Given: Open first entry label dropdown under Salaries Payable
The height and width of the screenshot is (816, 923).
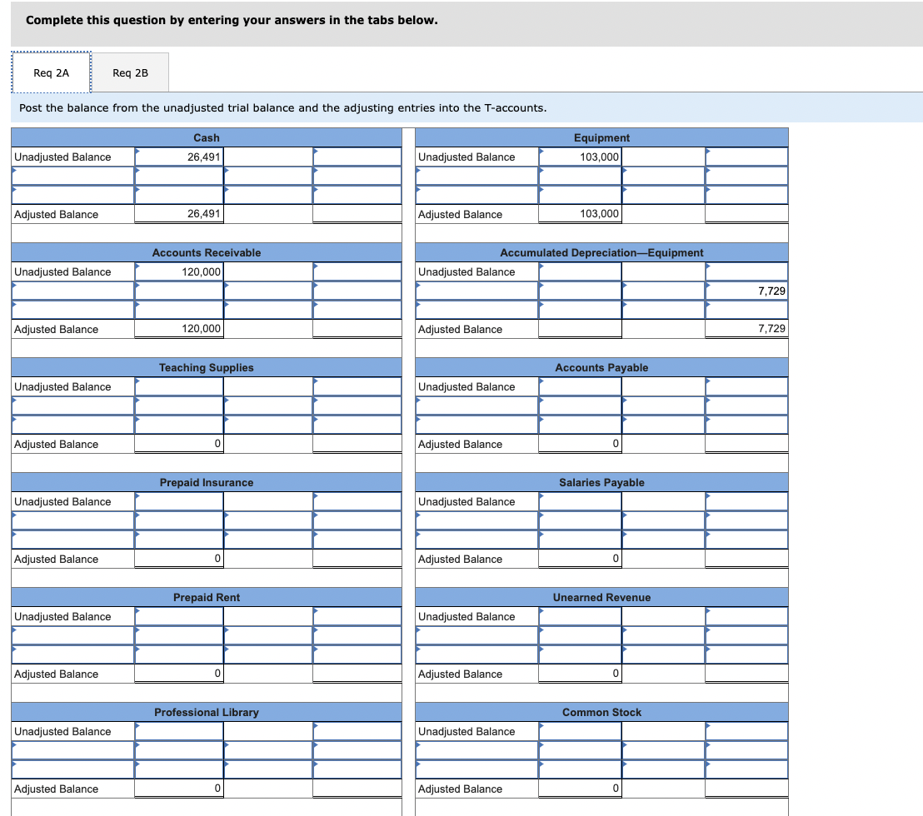Looking at the screenshot, I should [x=476, y=520].
